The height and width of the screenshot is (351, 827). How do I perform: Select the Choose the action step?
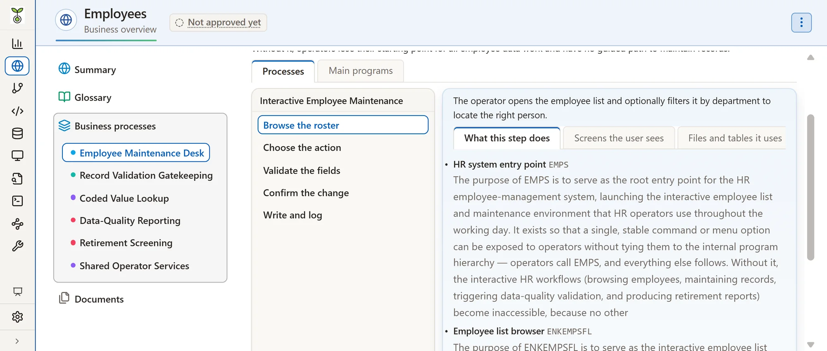coord(343,148)
